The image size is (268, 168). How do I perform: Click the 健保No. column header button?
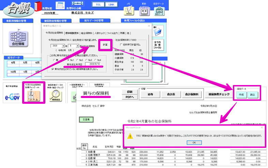85,147
